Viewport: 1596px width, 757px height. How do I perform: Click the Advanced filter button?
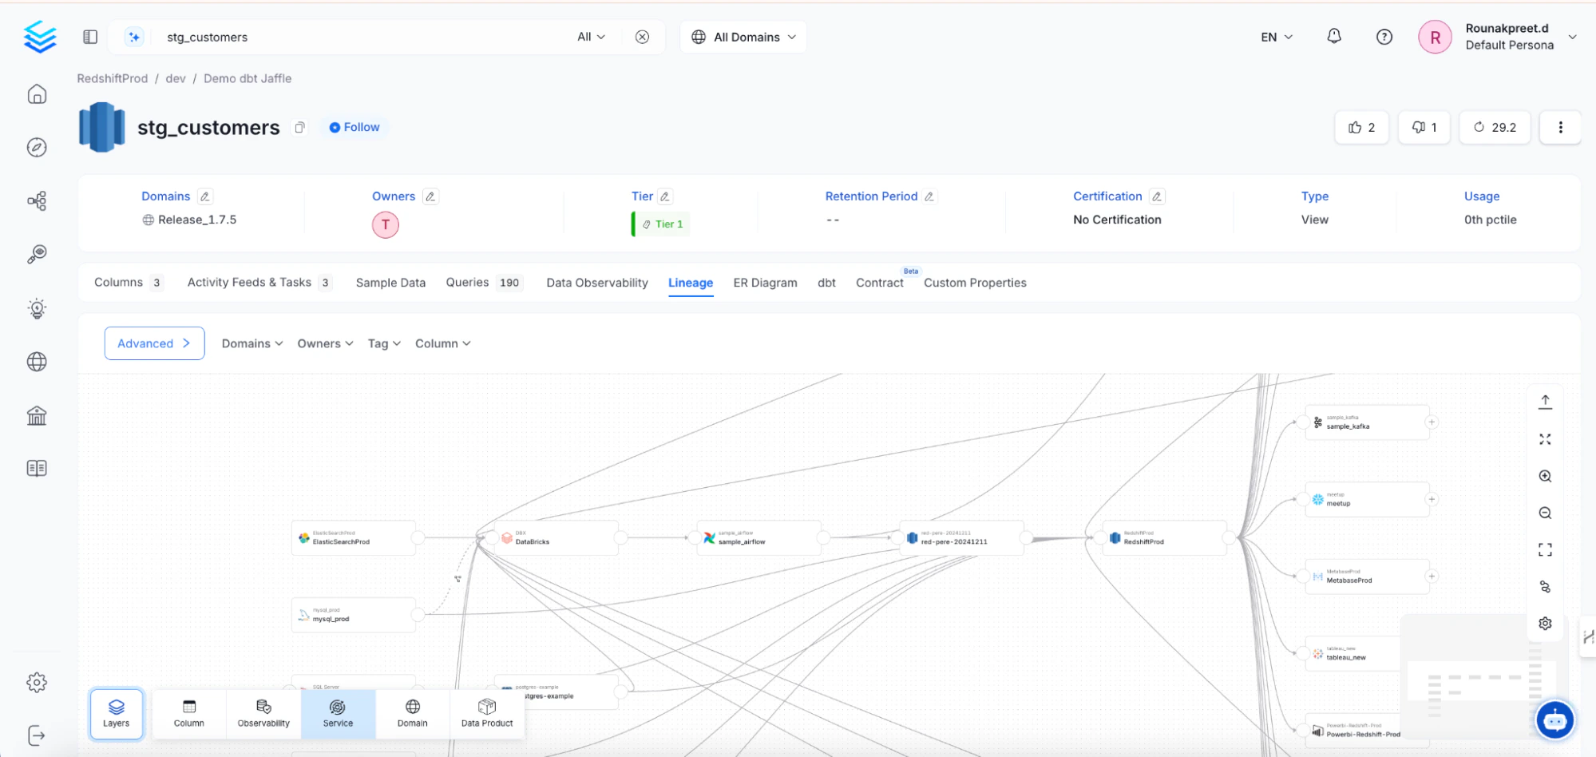point(154,343)
